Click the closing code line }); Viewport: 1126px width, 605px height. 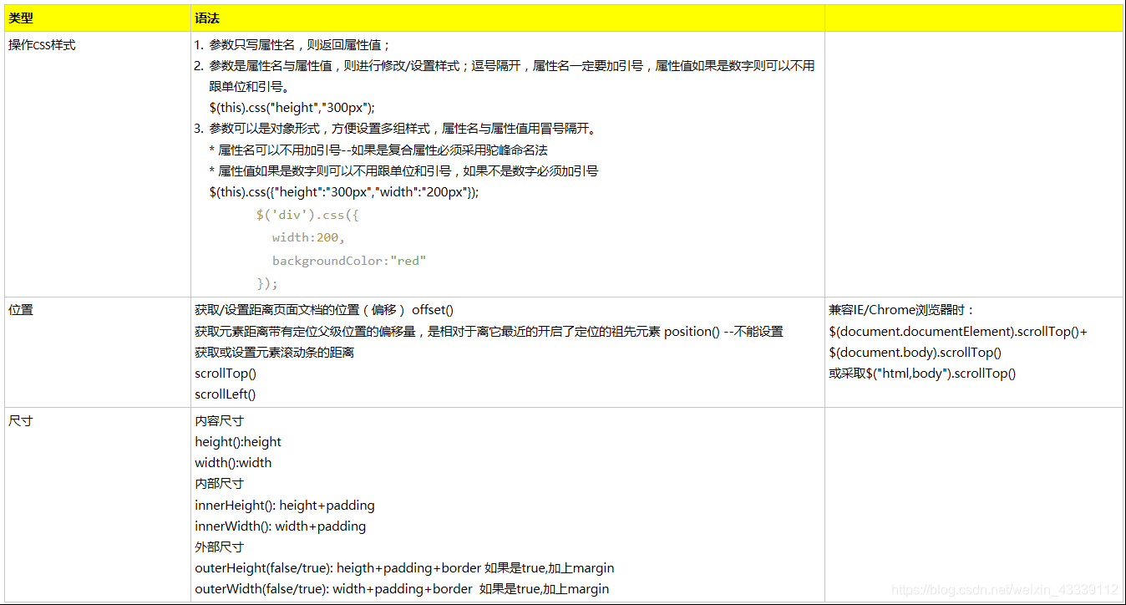tap(267, 283)
